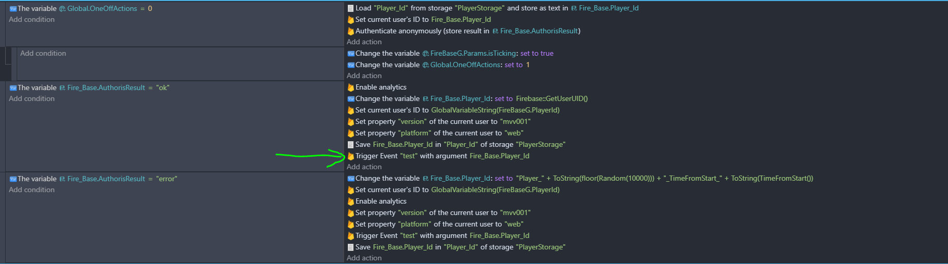This screenshot has width=948, height=264.
Task: Click Add condition in the empty sub-event
Action: (x=43, y=54)
